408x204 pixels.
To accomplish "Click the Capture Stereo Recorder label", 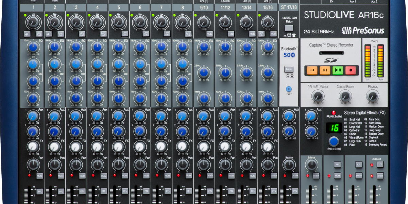I will 331,45.
